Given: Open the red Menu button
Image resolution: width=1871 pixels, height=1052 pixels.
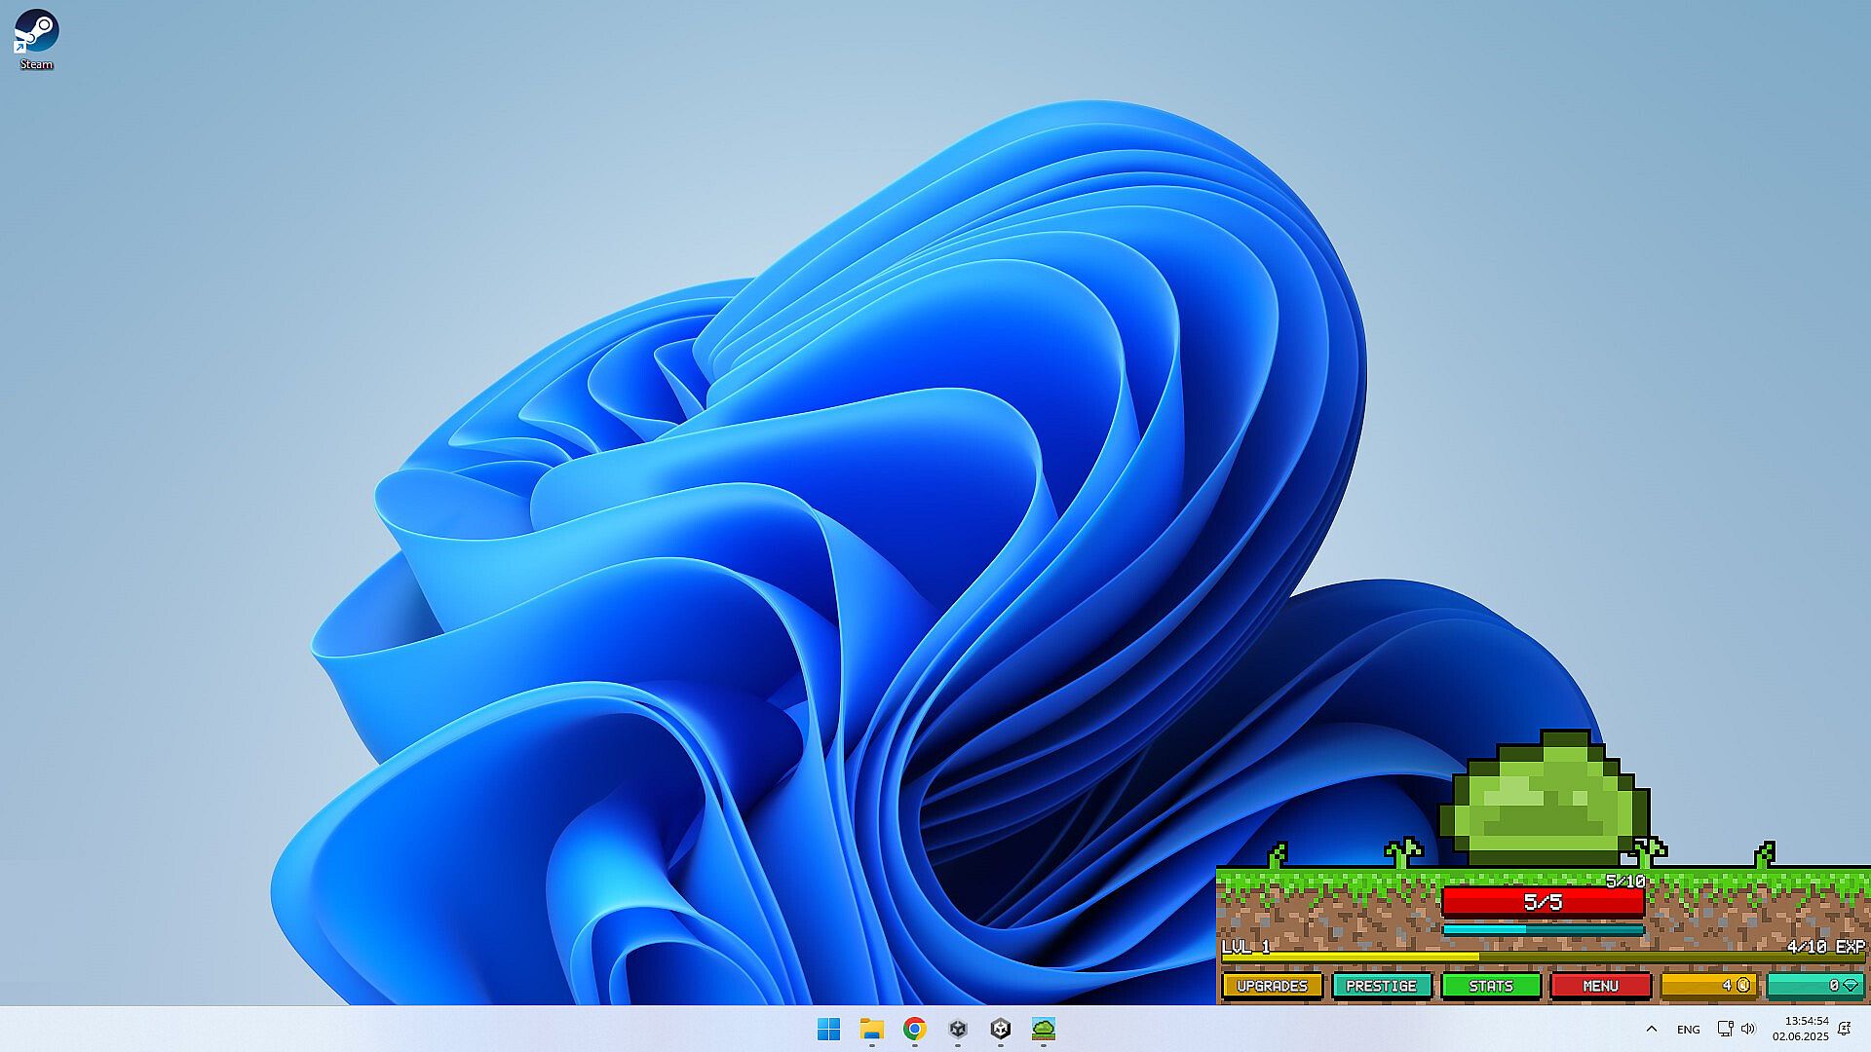Looking at the screenshot, I should pyautogui.click(x=1599, y=986).
